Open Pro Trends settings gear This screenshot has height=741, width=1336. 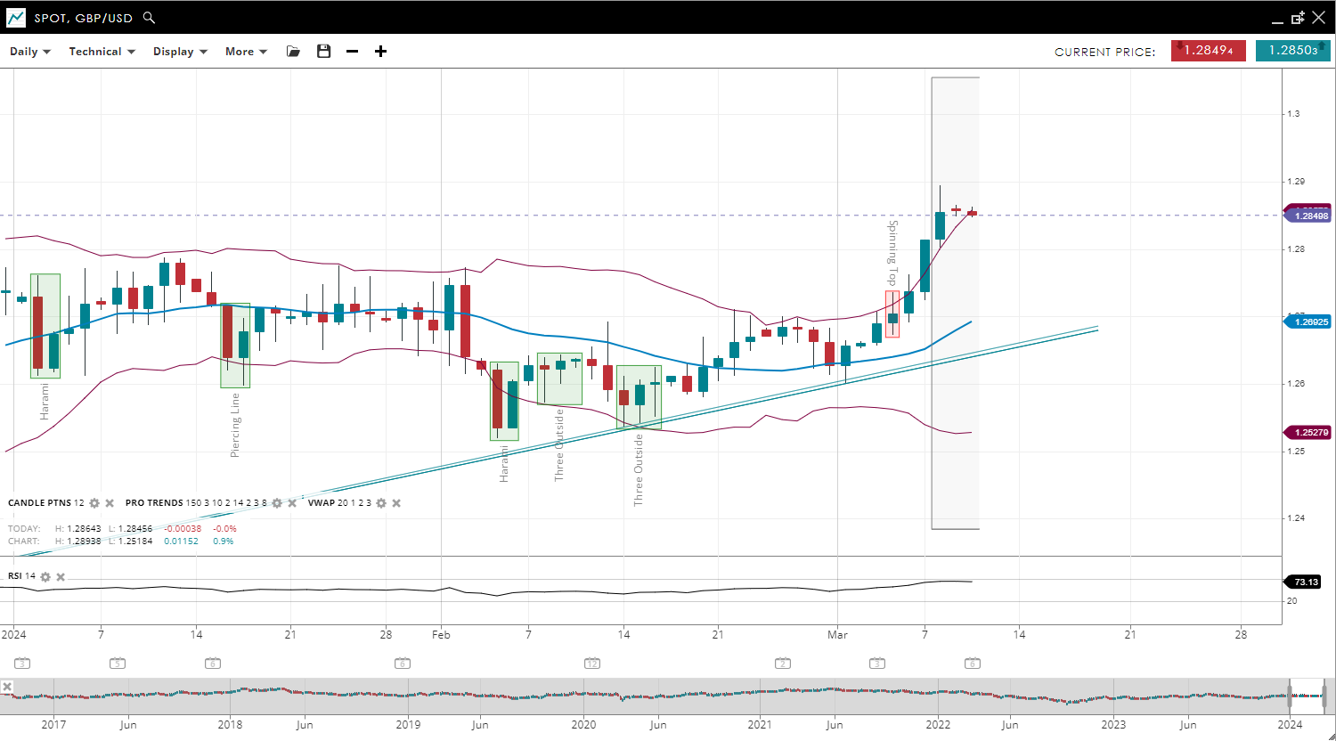277,503
